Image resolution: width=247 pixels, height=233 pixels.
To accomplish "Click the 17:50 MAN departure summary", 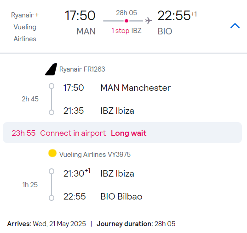I will (80, 22).
